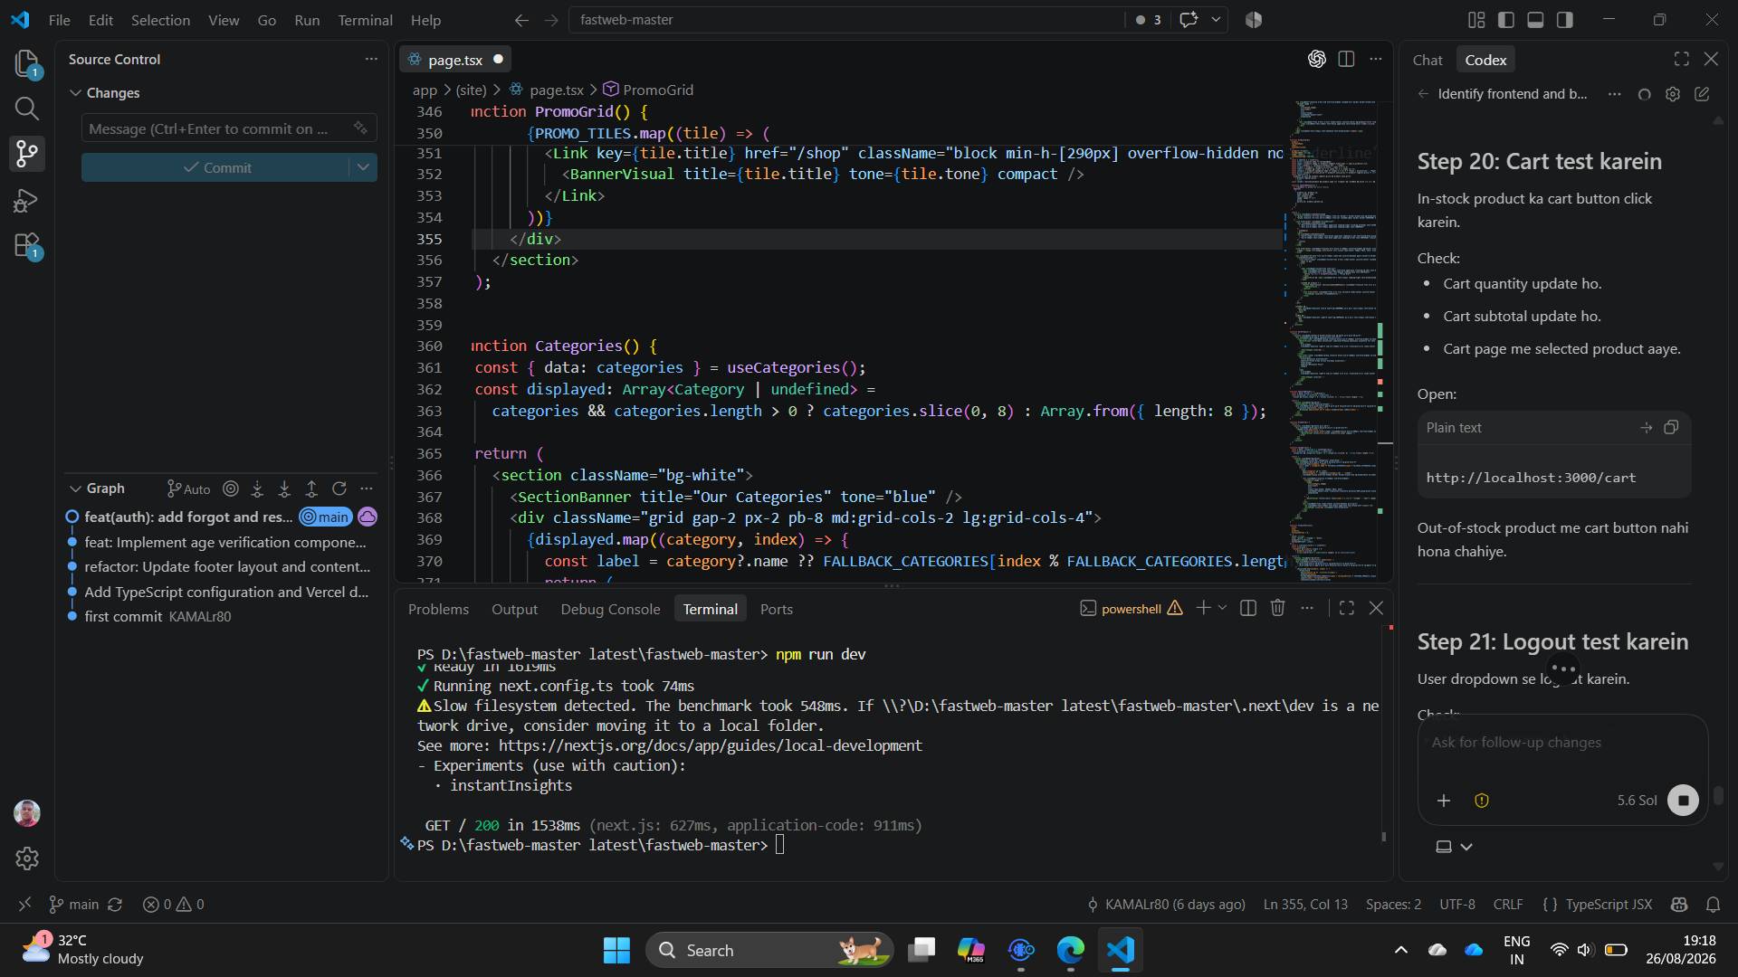Image resolution: width=1738 pixels, height=977 pixels.
Task: Collapse the Graph section
Action: (x=76, y=488)
